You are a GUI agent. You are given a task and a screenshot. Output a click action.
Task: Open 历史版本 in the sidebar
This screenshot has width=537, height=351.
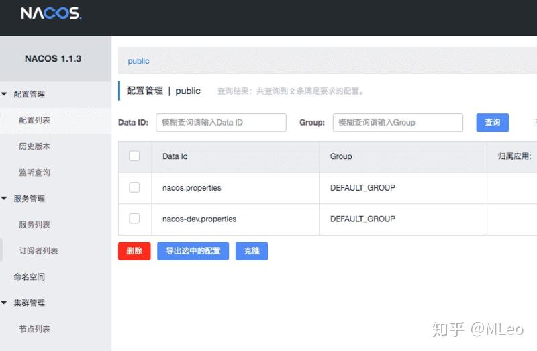pyautogui.click(x=35, y=146)
